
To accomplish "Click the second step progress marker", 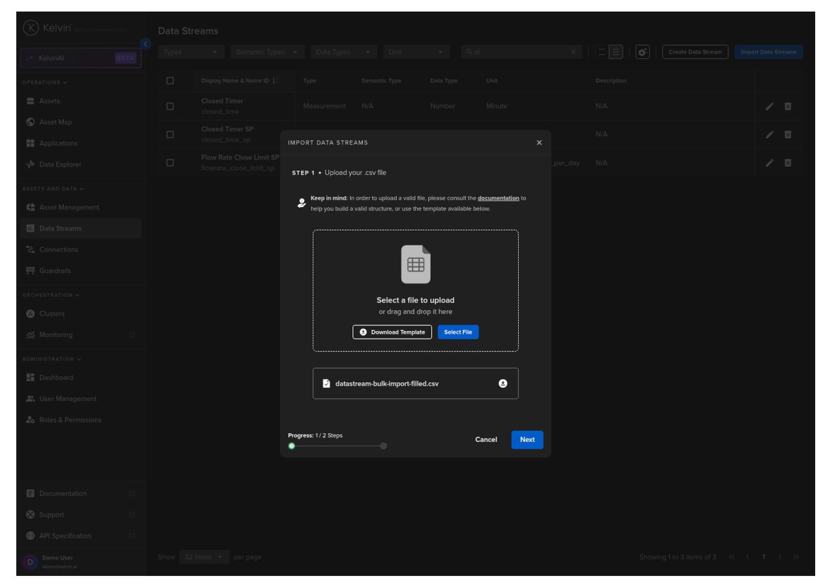I will point(383,446).
